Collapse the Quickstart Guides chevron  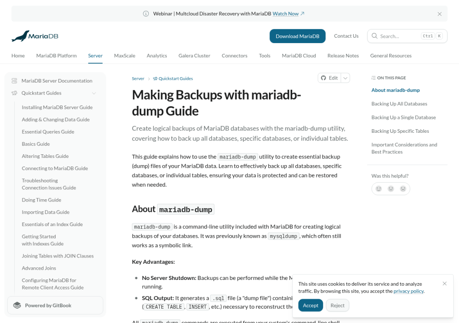point(94,93)
